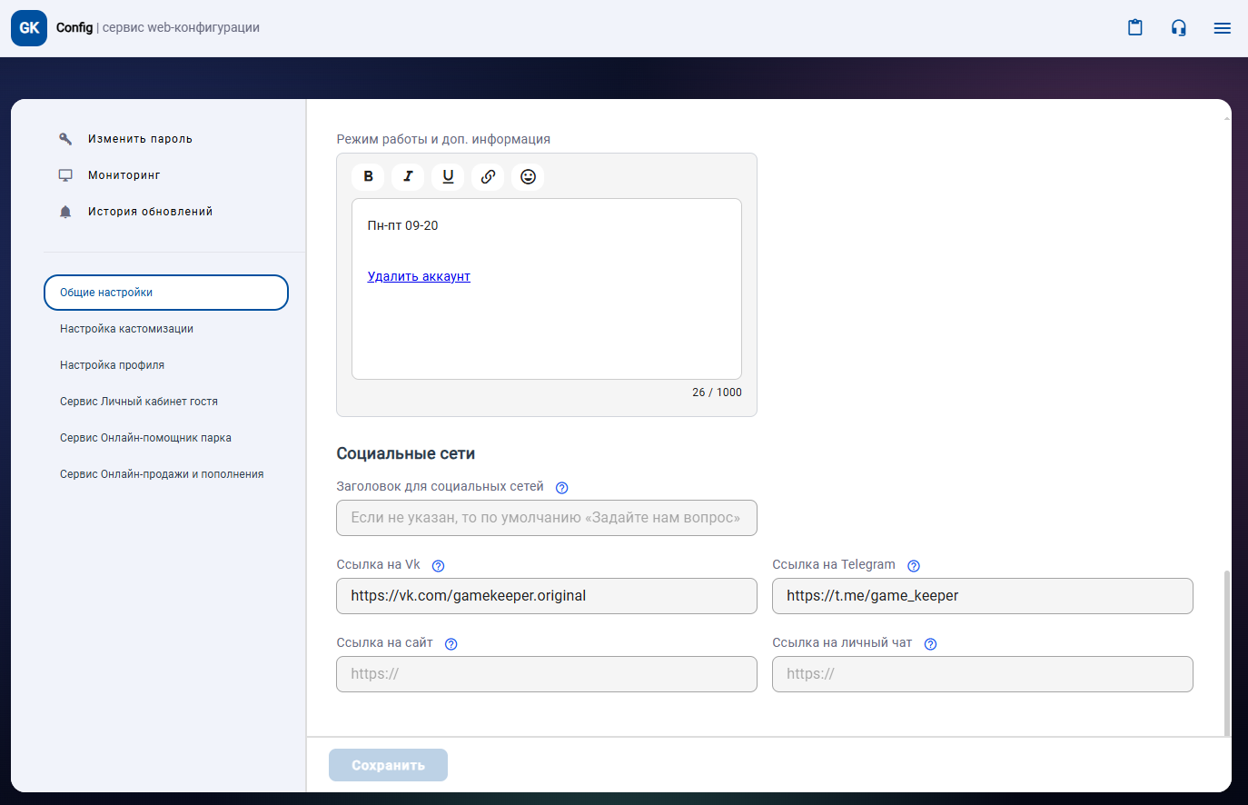Select Настройка кастомизации tab

click(x=126, y=329)
